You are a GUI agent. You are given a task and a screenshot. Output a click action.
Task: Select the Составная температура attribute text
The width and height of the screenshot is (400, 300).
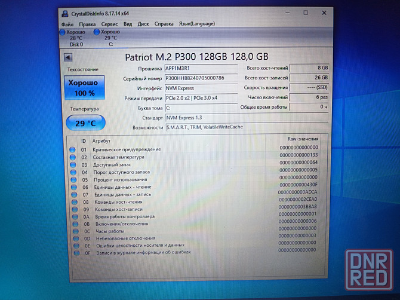(118, 157)
